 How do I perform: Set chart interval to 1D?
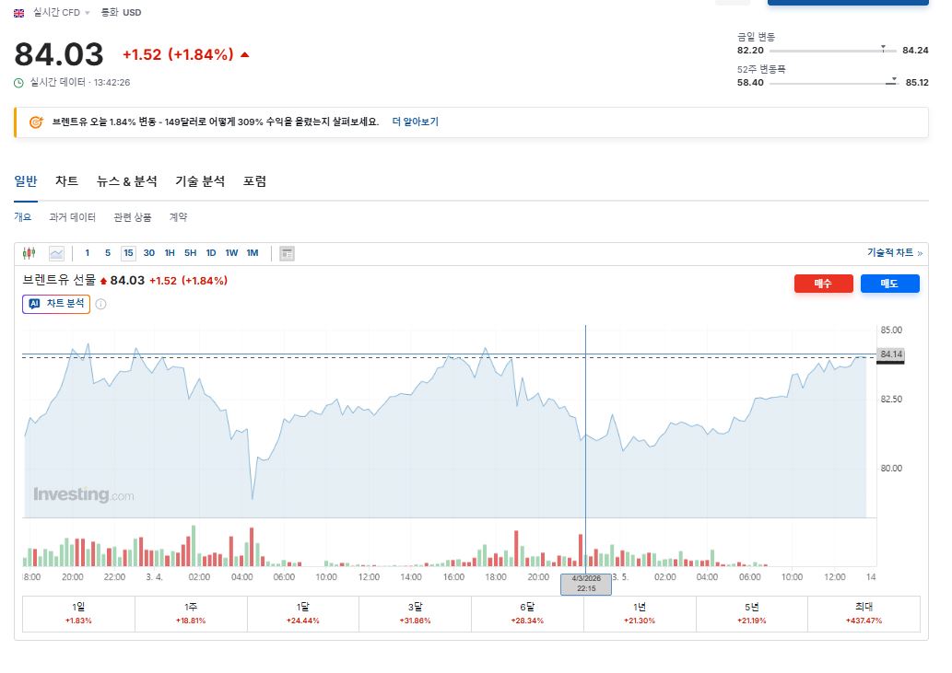[211, 253]
